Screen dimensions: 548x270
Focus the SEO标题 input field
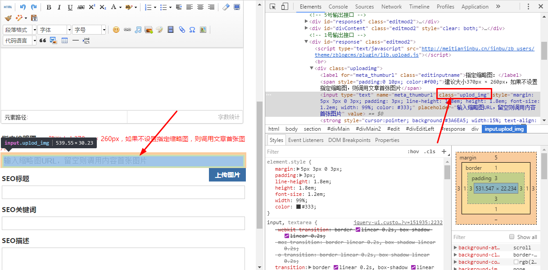pyautogui.click(x=123, y=192)
